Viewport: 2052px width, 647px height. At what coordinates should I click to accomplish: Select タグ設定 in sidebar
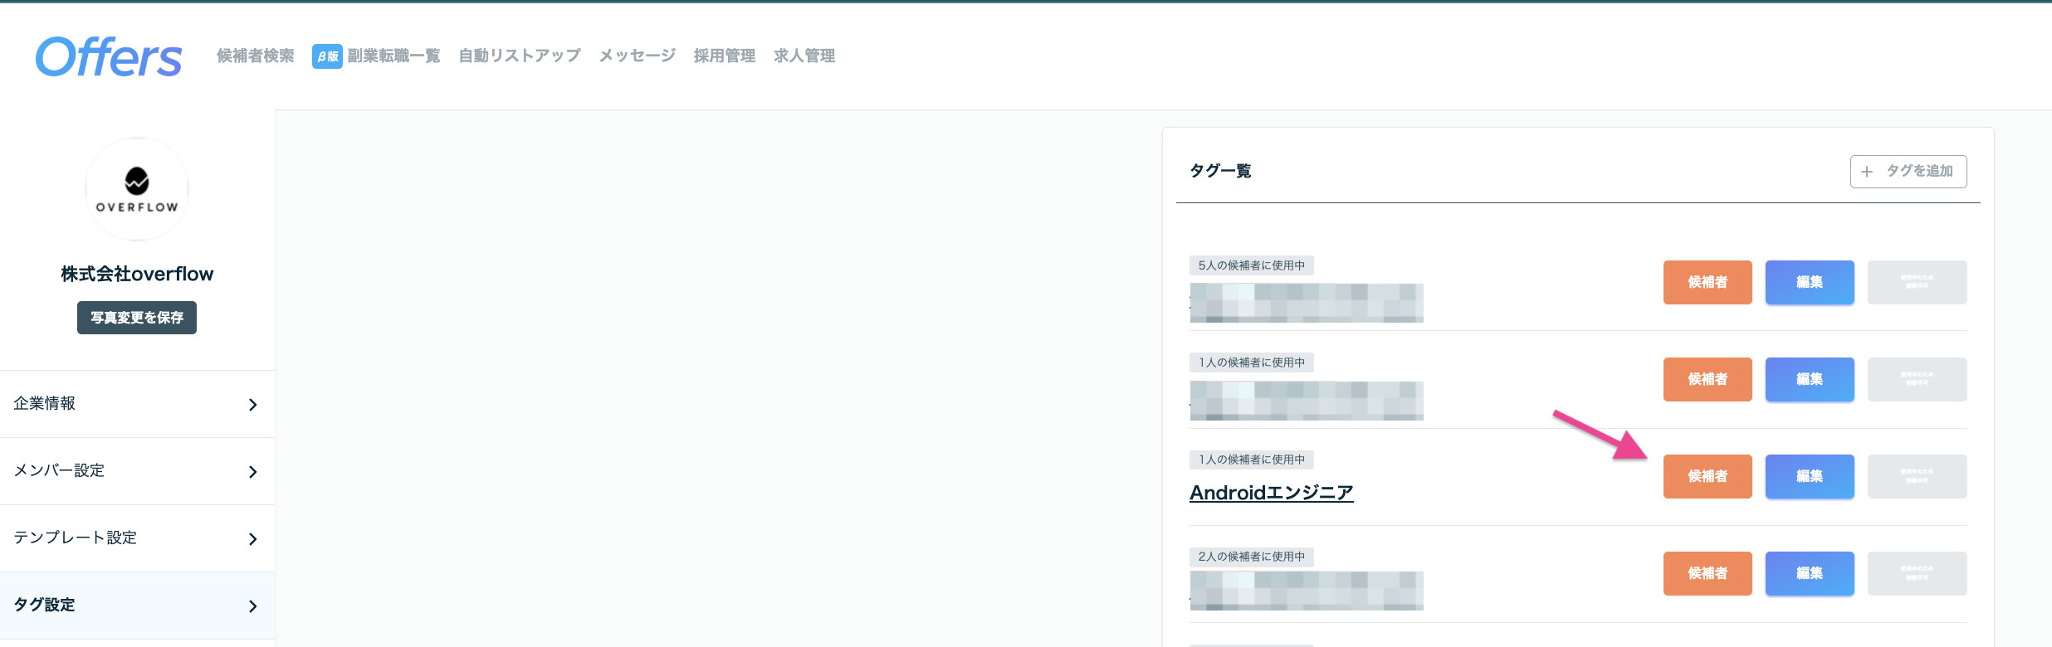137,606
